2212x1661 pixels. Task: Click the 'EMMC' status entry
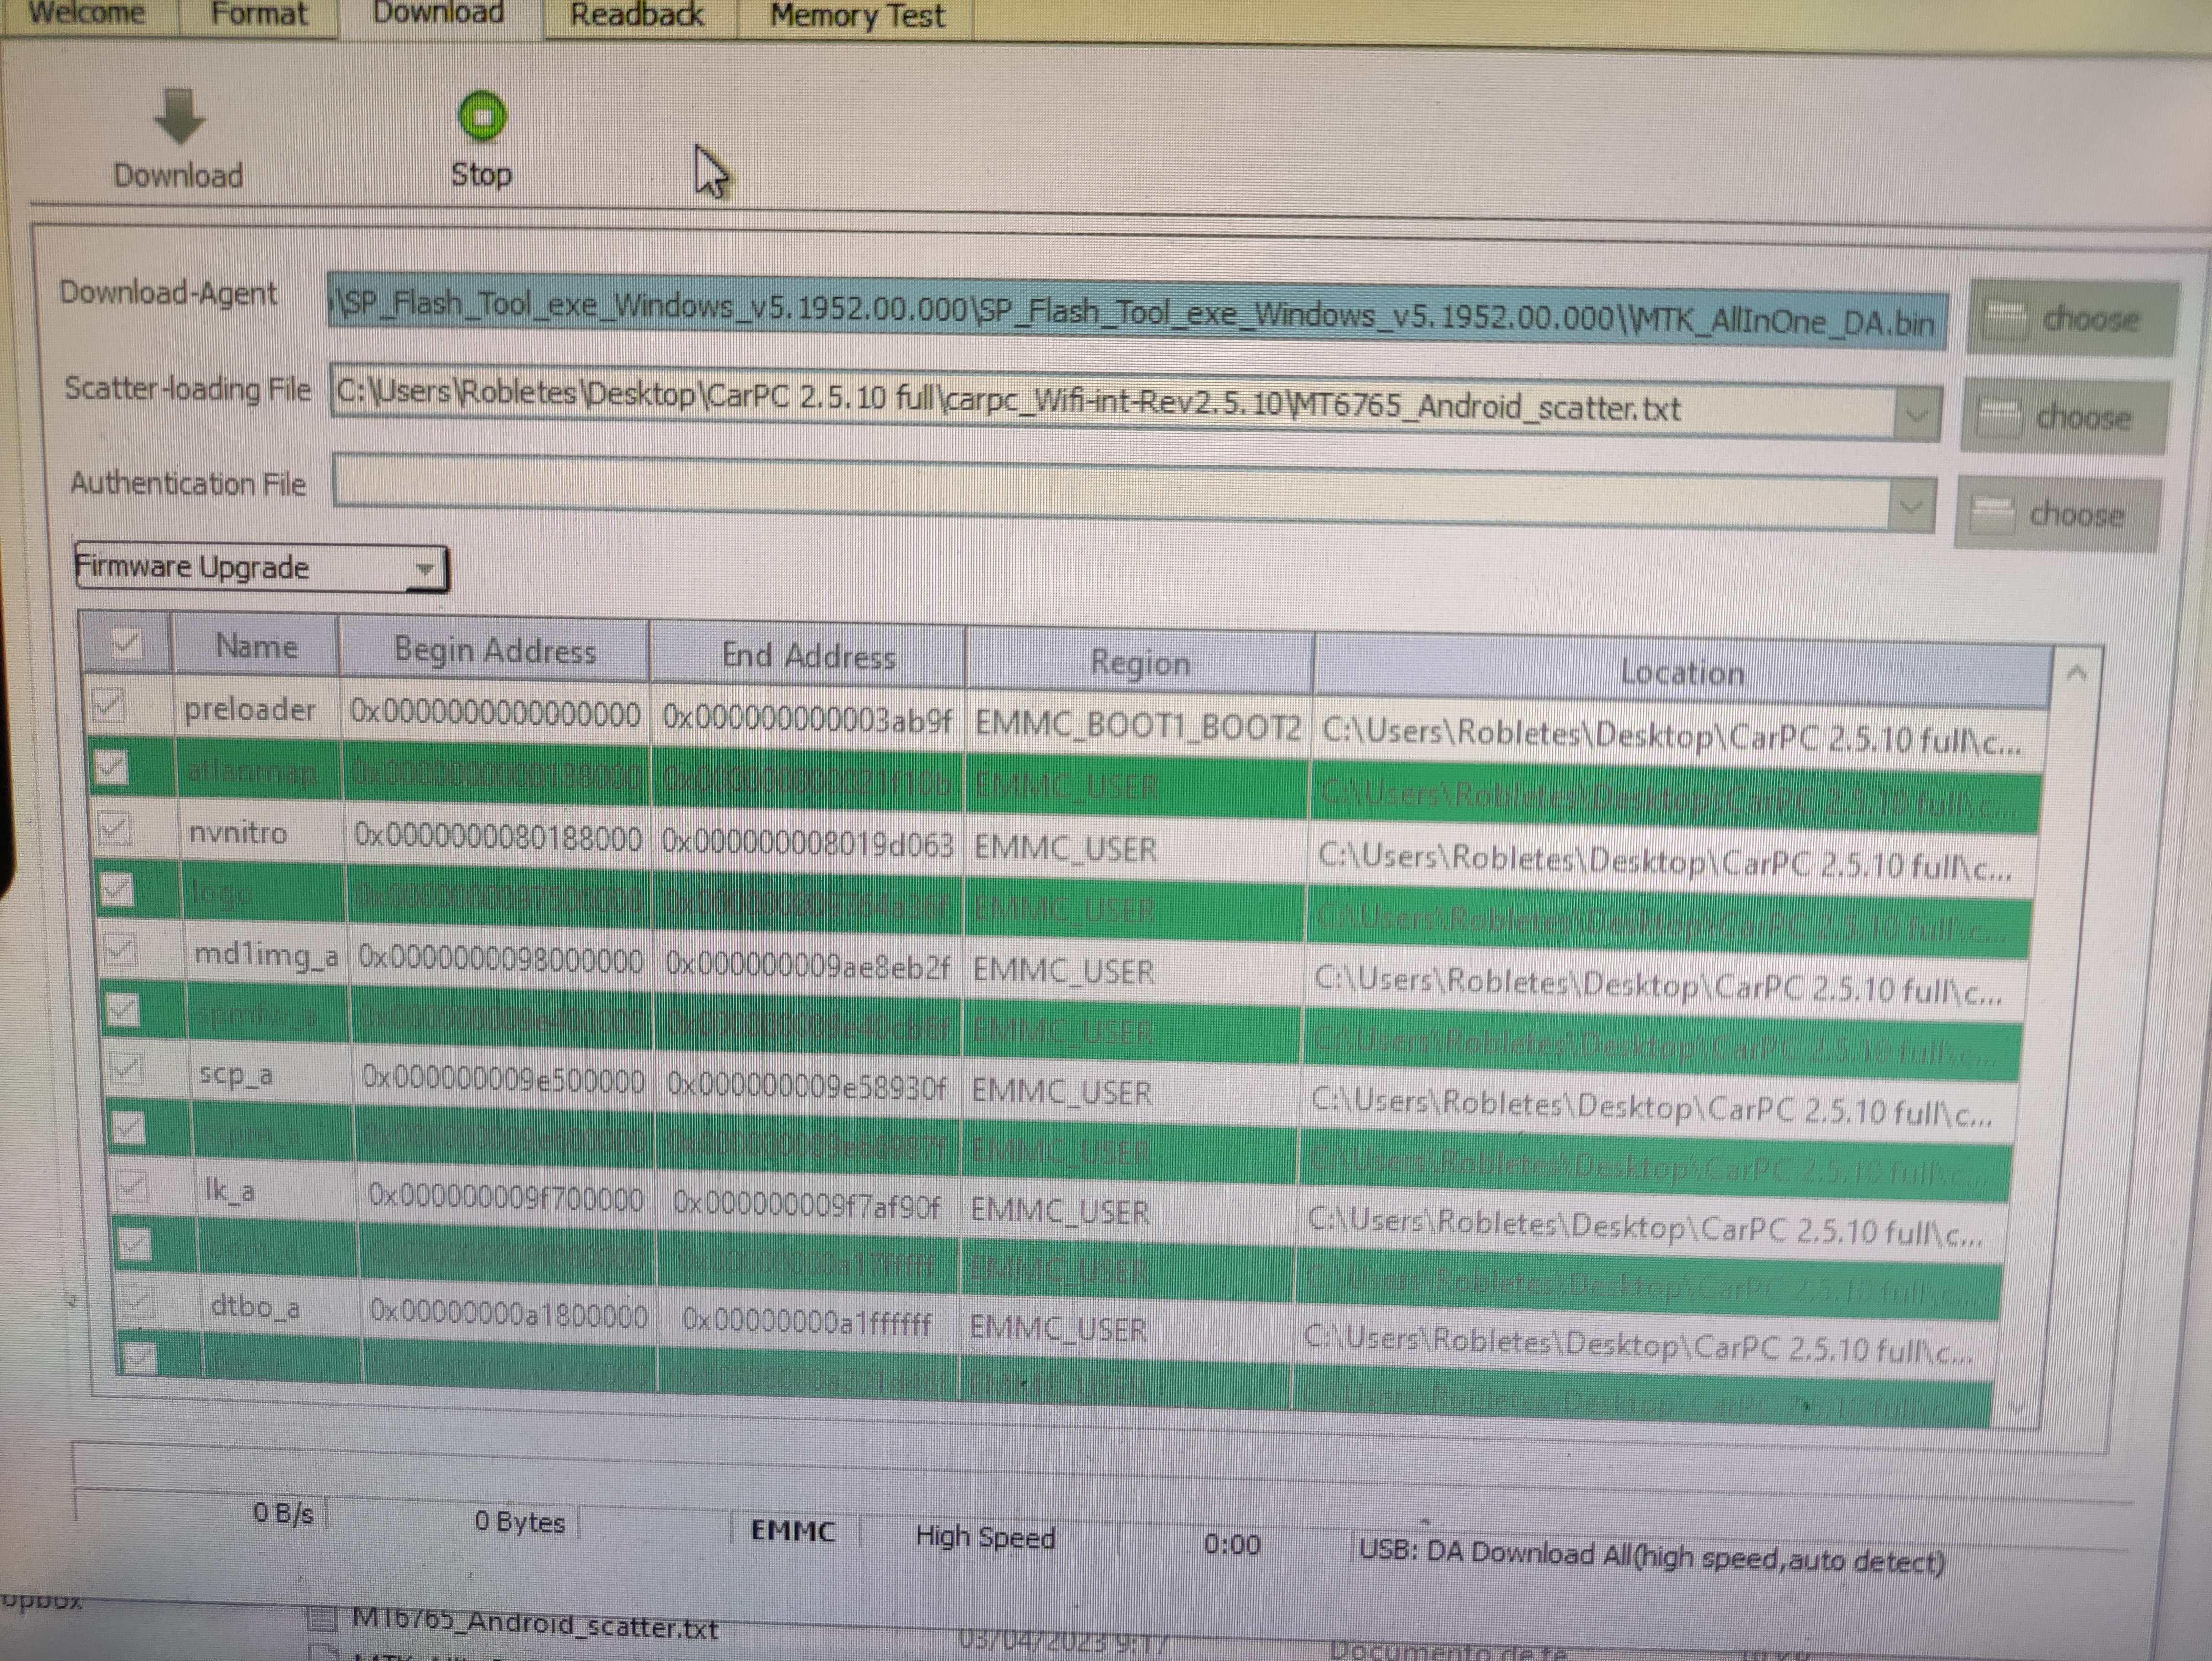(793, 1530)
